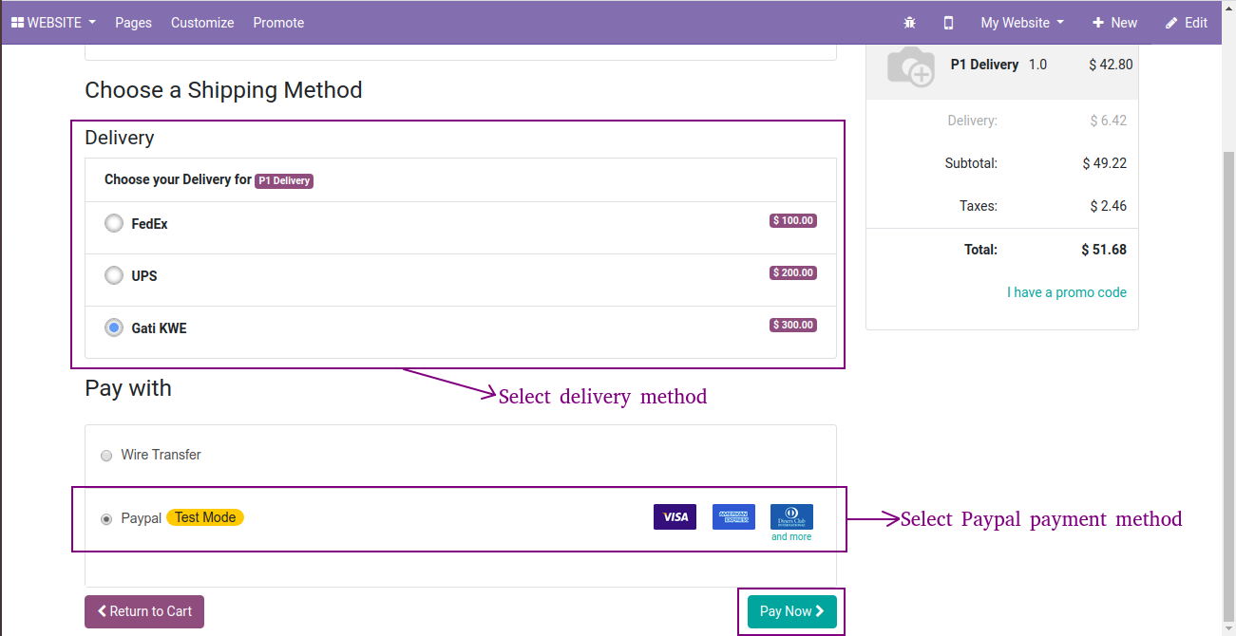Expand the My Website dropdown
1236x636 pixels.
tap(1022, 23)
